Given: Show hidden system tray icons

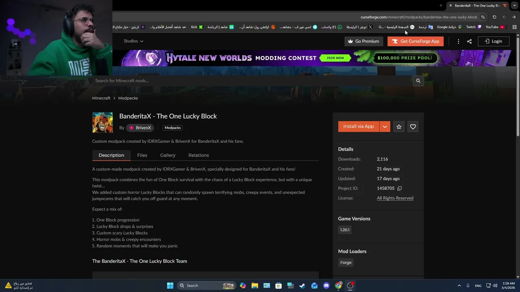Looking at the screenshot, I should (459, 286).
